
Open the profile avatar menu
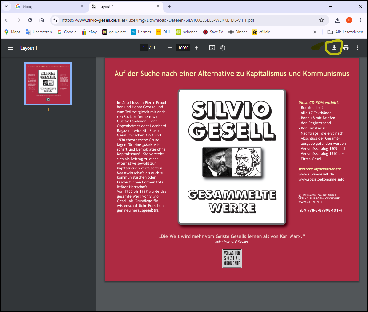(349, 20)
